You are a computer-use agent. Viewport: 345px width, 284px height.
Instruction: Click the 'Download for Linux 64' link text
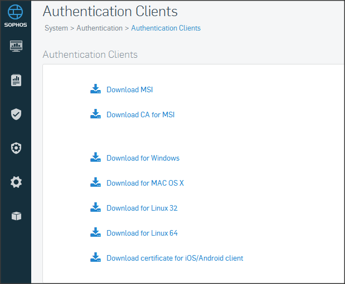[x=142, y=233]
